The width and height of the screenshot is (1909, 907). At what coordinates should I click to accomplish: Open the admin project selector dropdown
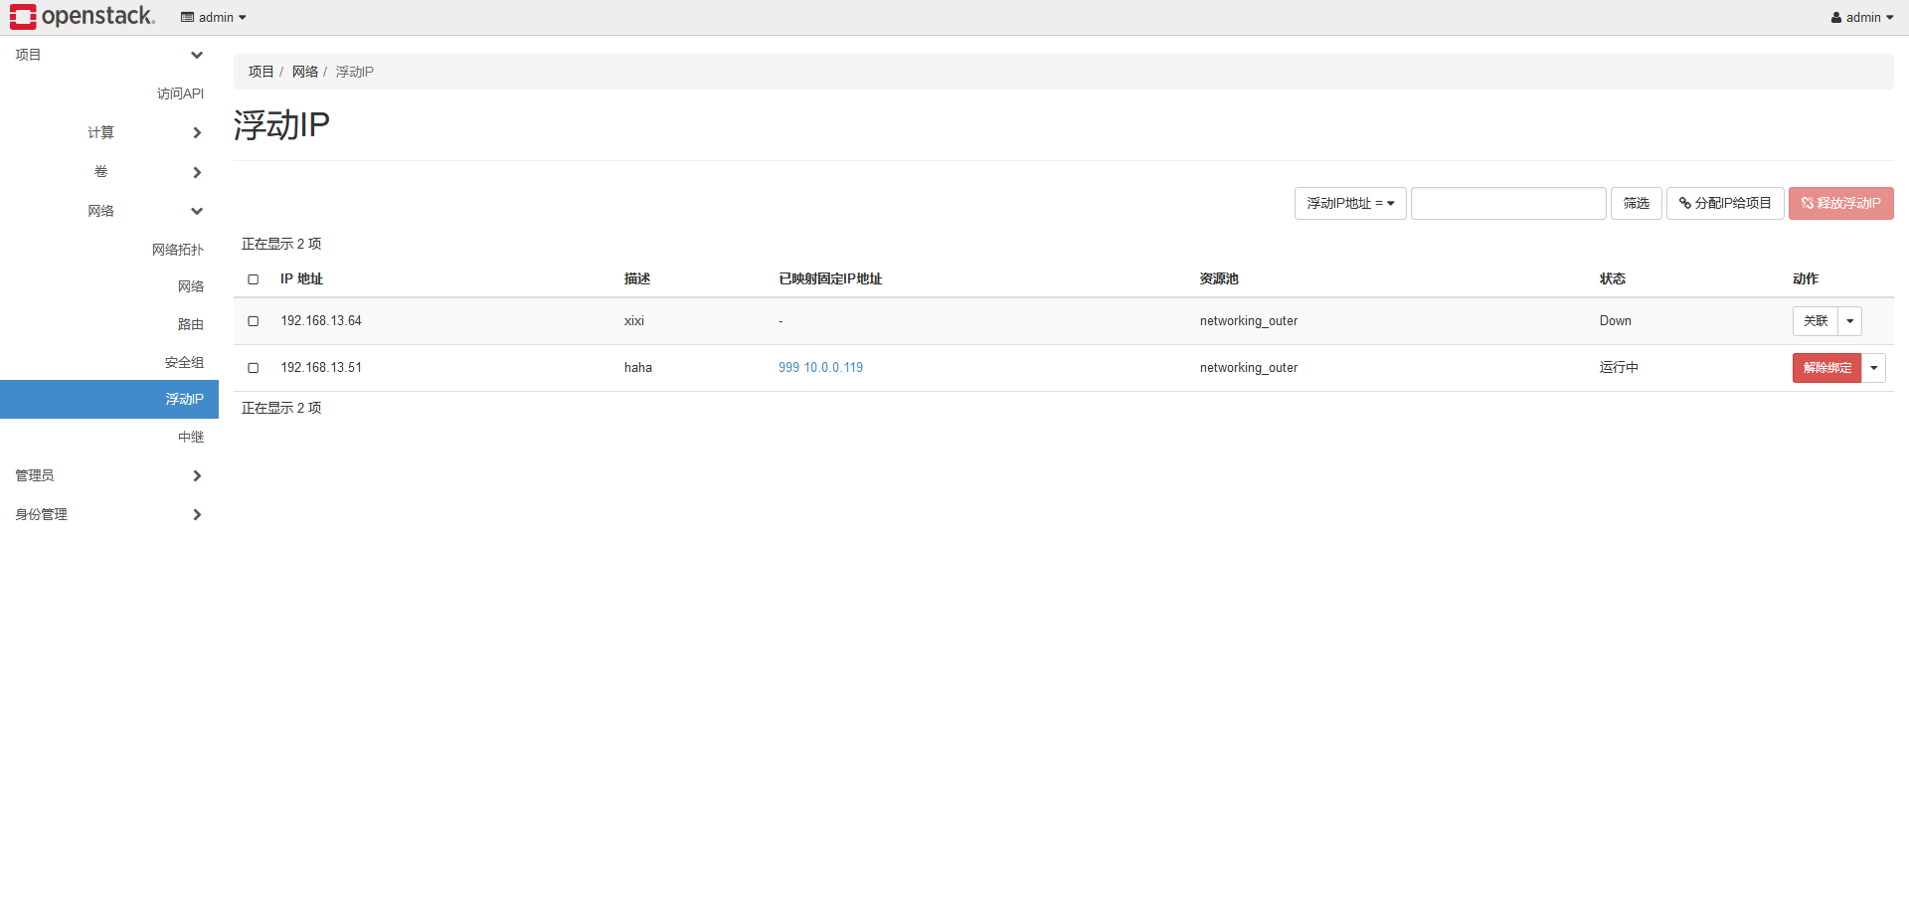click(214, 17)
